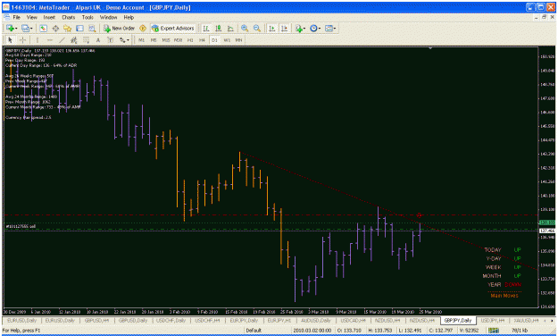The height and width of the screenshot is (336, 558).
Task: Switch timeframe to H1
Action: pos(190,40)
